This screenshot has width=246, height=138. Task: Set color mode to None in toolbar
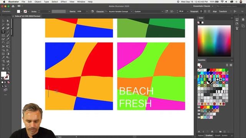click(8, 82)
